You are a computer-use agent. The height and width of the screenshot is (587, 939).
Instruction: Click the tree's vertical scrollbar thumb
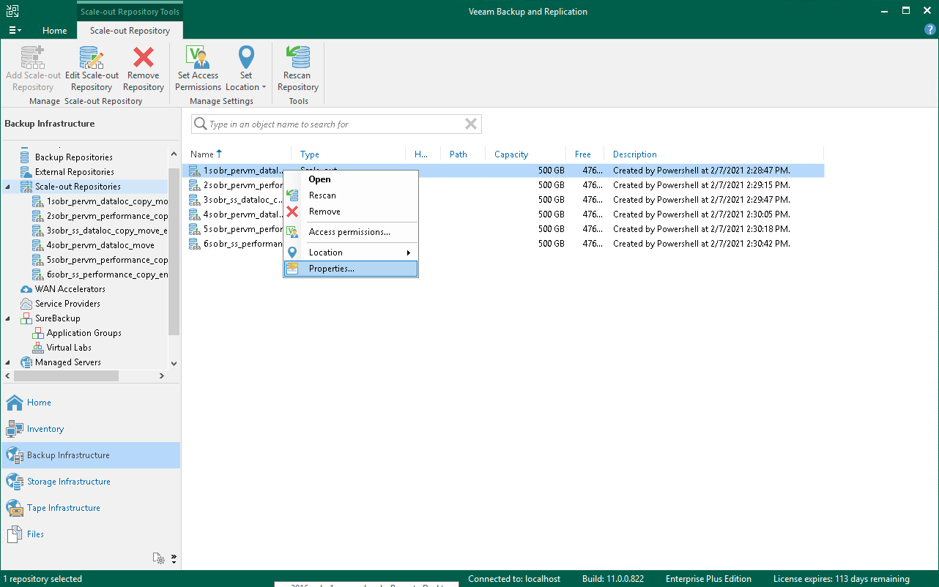[174, 251]
